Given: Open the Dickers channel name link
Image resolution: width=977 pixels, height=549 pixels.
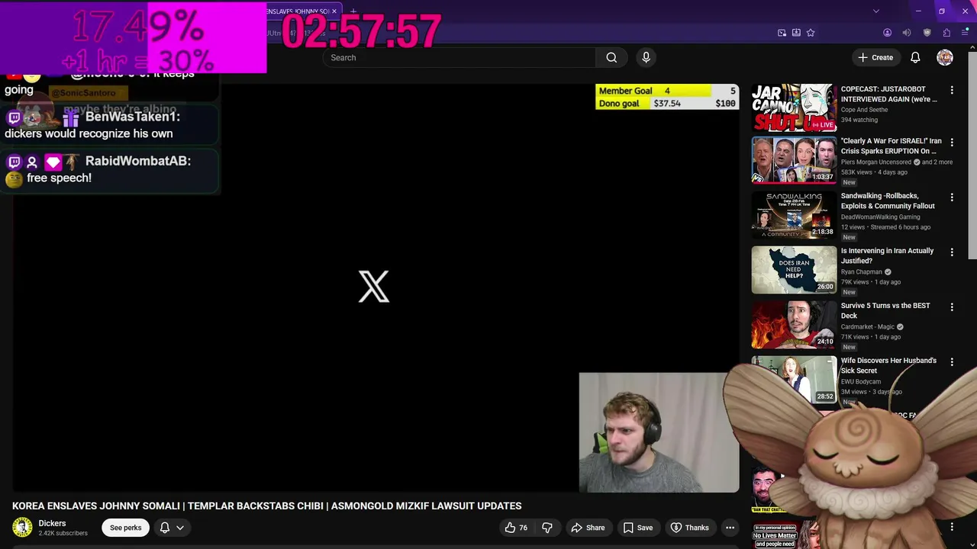Looking at the screenshot, I should (x=52, y=523).
